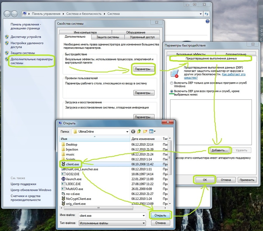Select 'Включить DEP только для основных программ' radio
263x231 pixels.
tap(172, 83)
